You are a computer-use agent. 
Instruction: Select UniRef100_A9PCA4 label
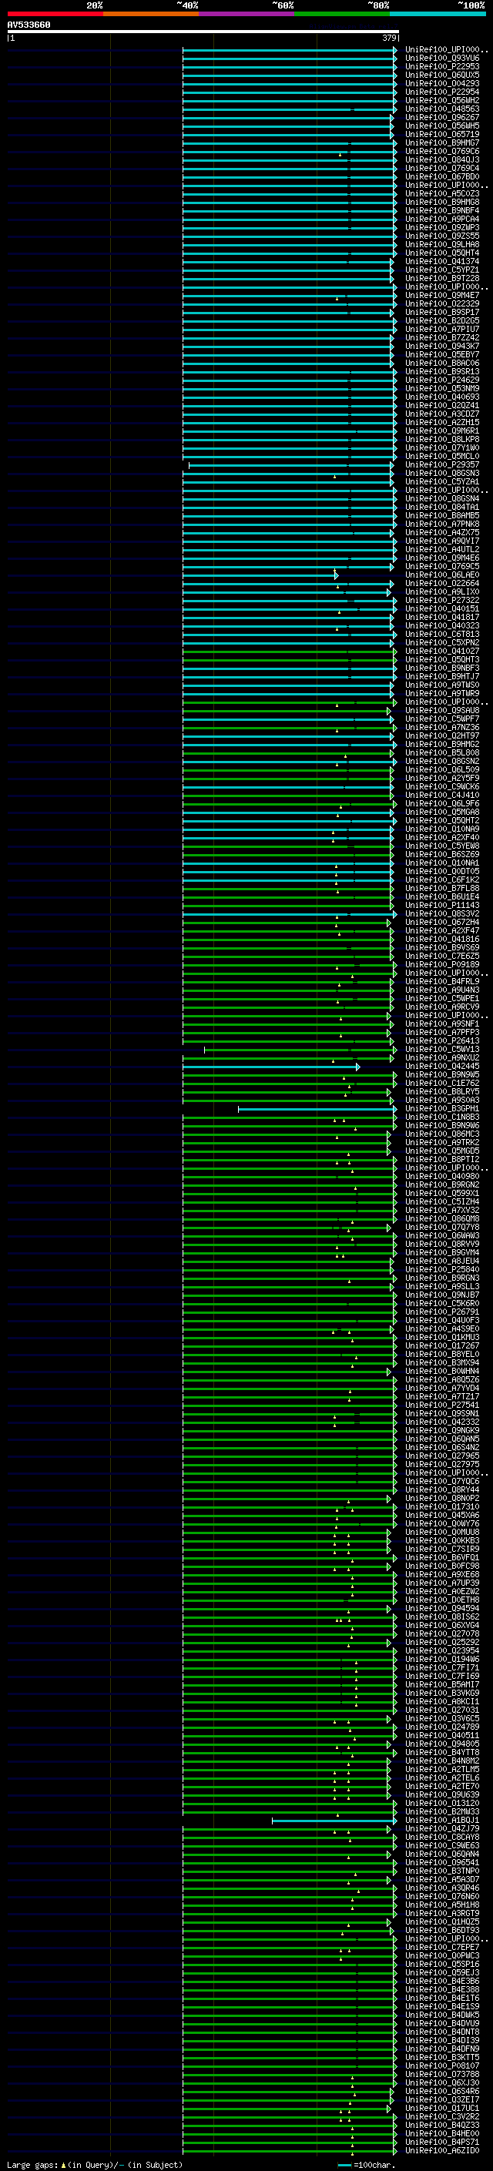pos(441,219)
